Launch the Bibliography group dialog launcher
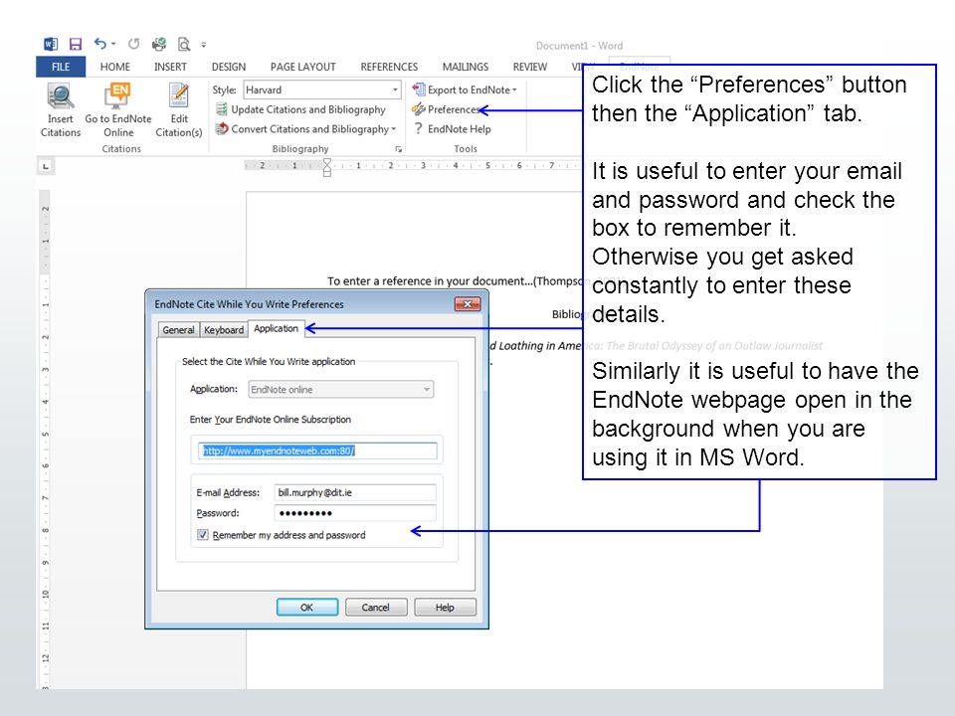Viewport: 955px width, 716px height. coord(398,149)
